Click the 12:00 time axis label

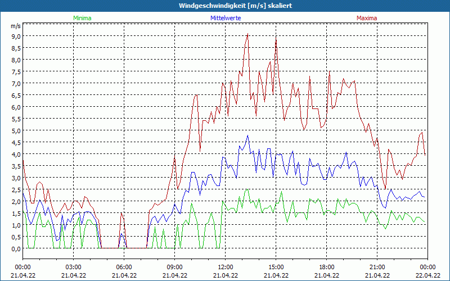click(x=226, y=268)
